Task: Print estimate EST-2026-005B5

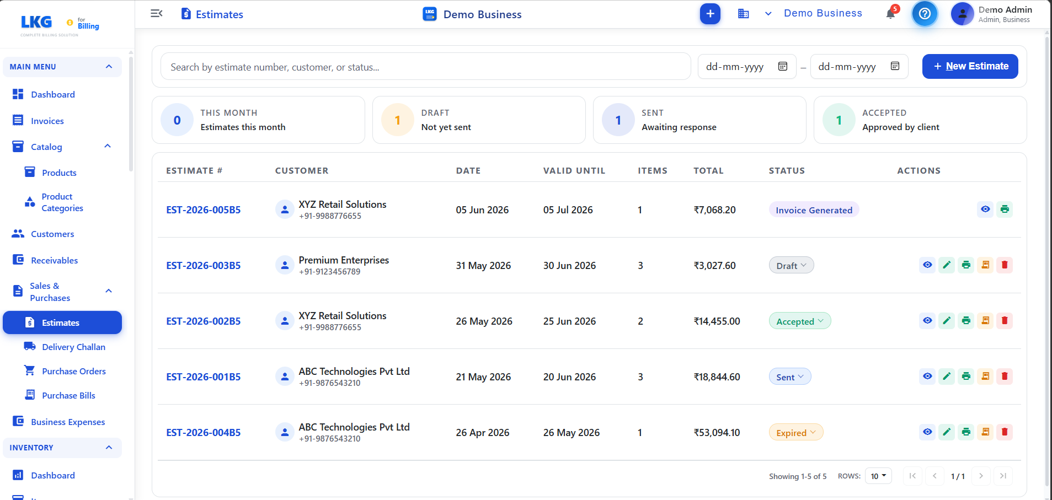Action: pyautogui.click(x=1005, y=209)
